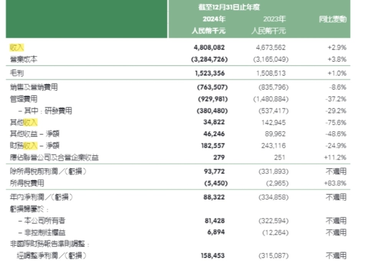The height and width of the screenshot is (261, 368).
Task: Click the -48.6% change value
Action: (x=336, y=134)
